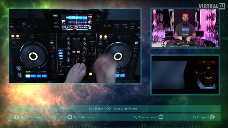Click the yellow button on the mixer

pyautogui.click(x=90, y=74)
